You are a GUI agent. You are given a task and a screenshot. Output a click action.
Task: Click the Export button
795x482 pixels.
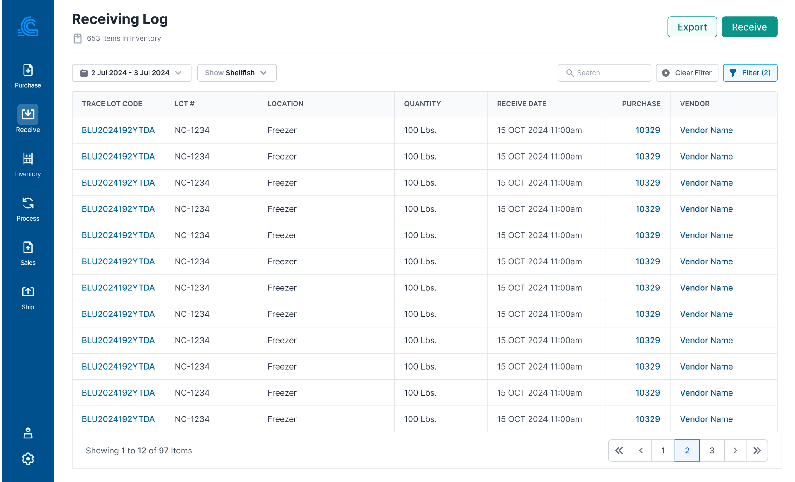coord(692,27)
